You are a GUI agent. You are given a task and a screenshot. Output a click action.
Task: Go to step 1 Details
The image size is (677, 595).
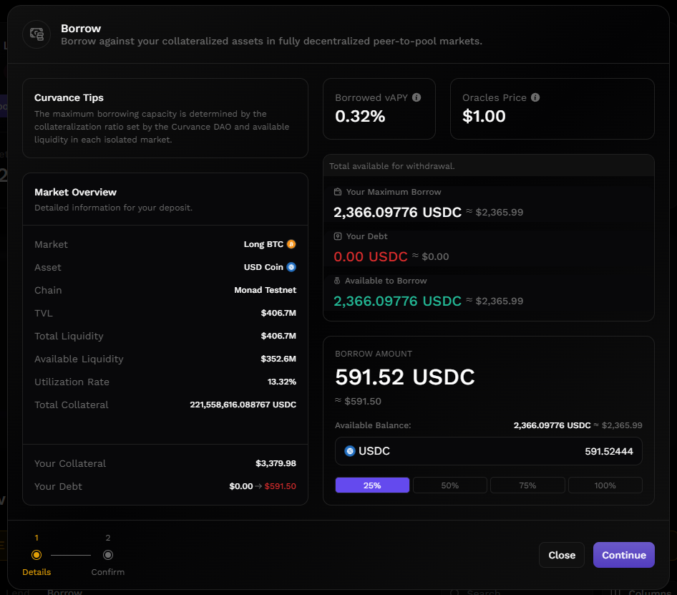coord(36,555)
